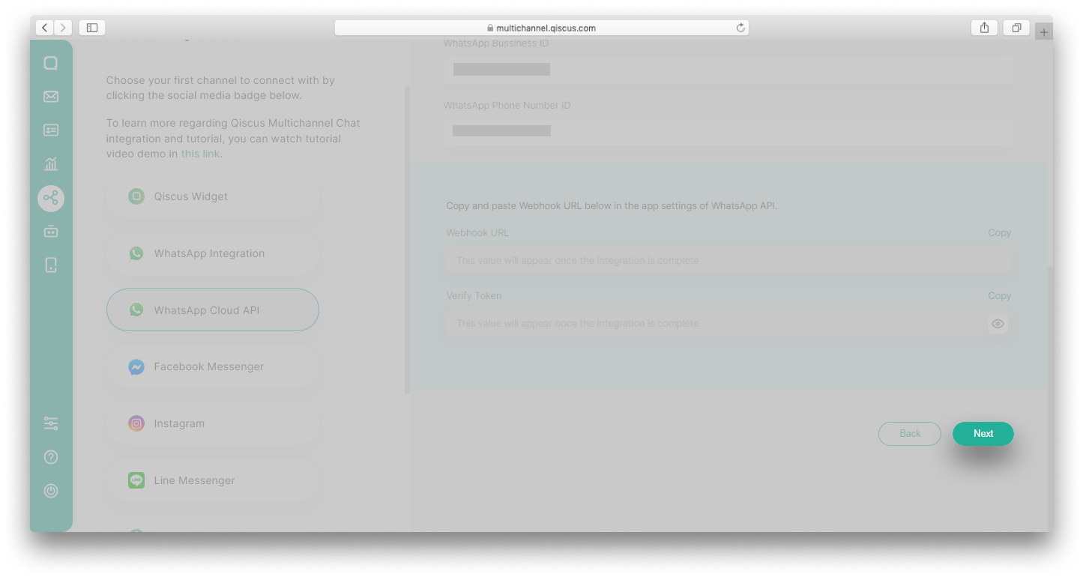Copy the Webhook URL

click(x=1000, y=233)
